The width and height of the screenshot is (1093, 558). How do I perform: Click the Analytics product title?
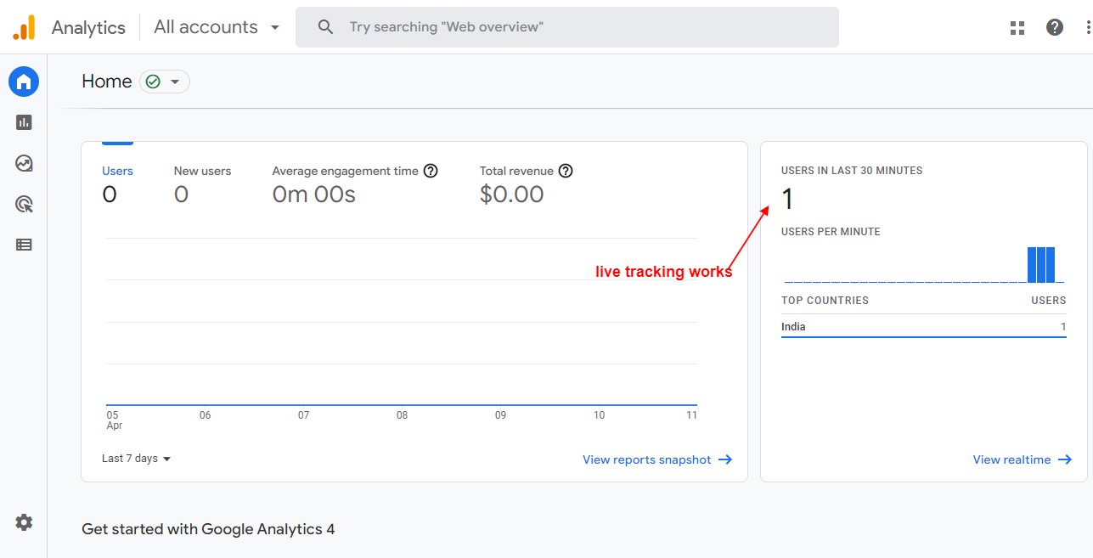pyautogui.click(x=88, y=27)
